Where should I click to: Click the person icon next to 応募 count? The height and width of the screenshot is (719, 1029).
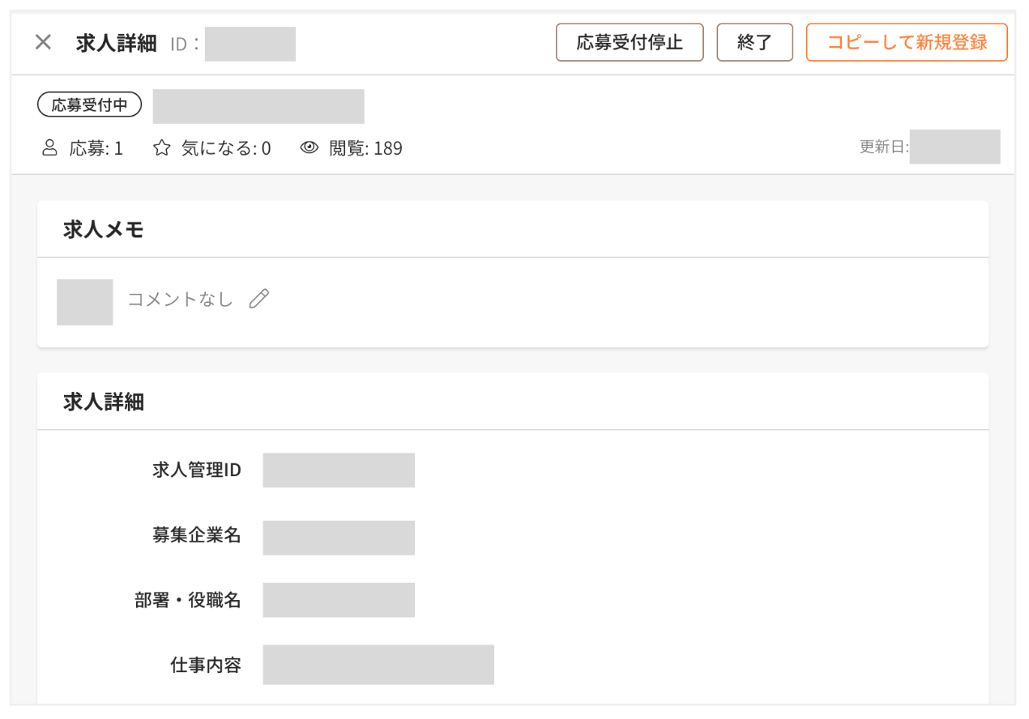[x=50, y=148]
